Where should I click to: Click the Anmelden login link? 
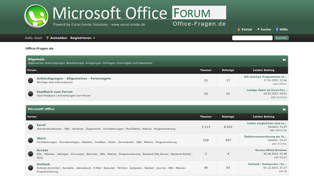pyautogui.click(x=58, y=38)
